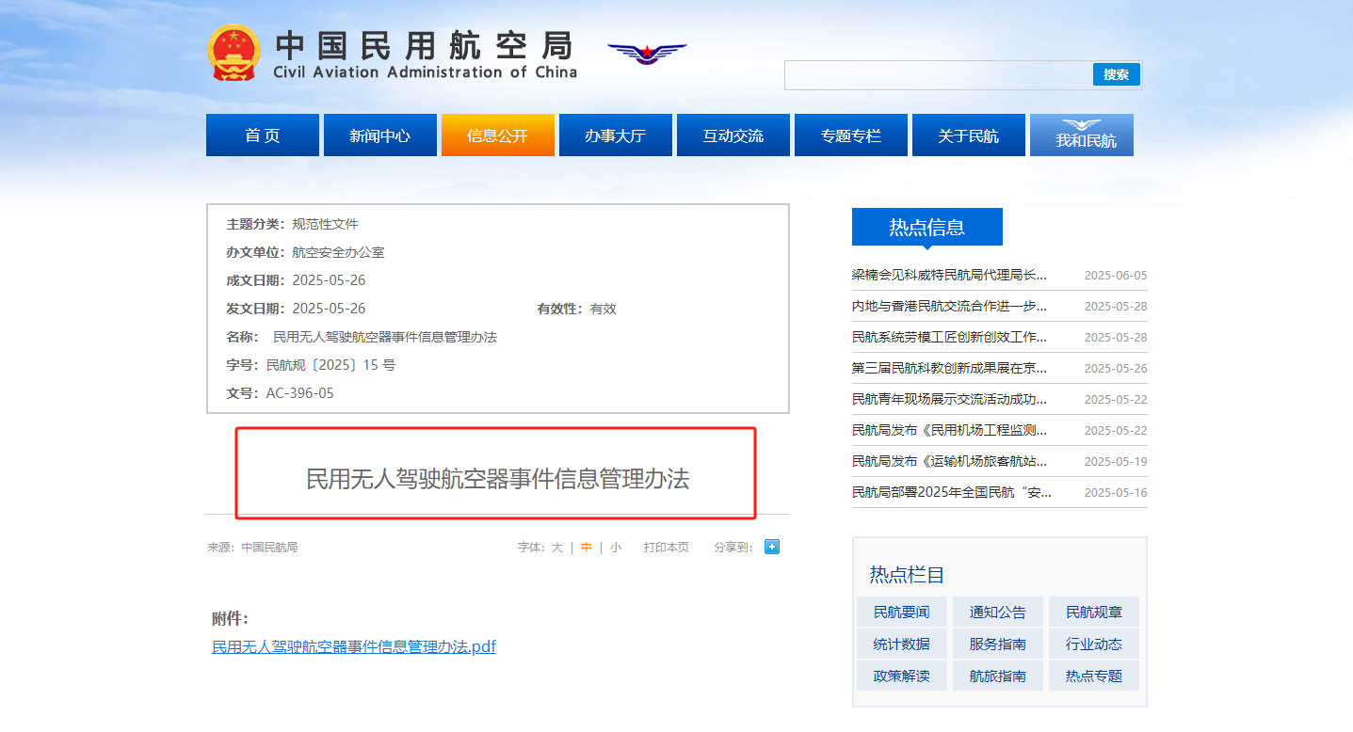Open the share plus icon
Viewport: 1353px width, 732px height.
point(772,547)
